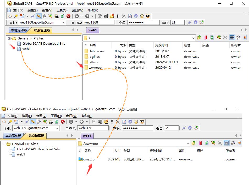Switch to 本地驱动器 tab in lower window
249x185 pixels.
pos(13,136)
